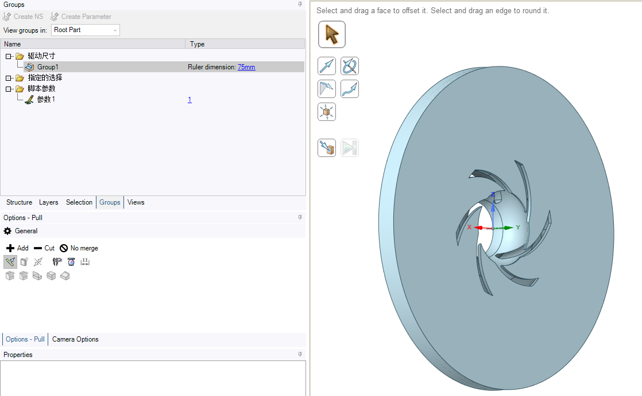
Task: Click the 75mm ruler dimension link
Action: click(x=246, y=67)
